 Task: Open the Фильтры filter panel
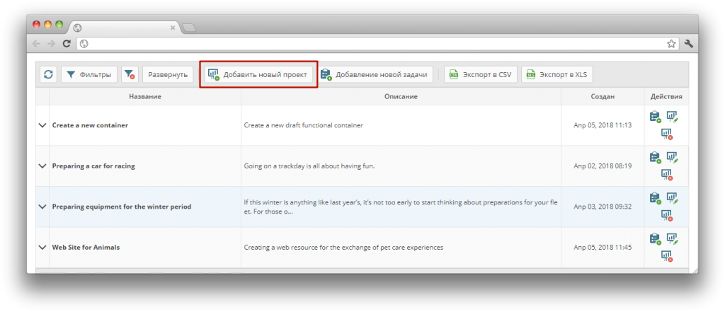point(89,74)
